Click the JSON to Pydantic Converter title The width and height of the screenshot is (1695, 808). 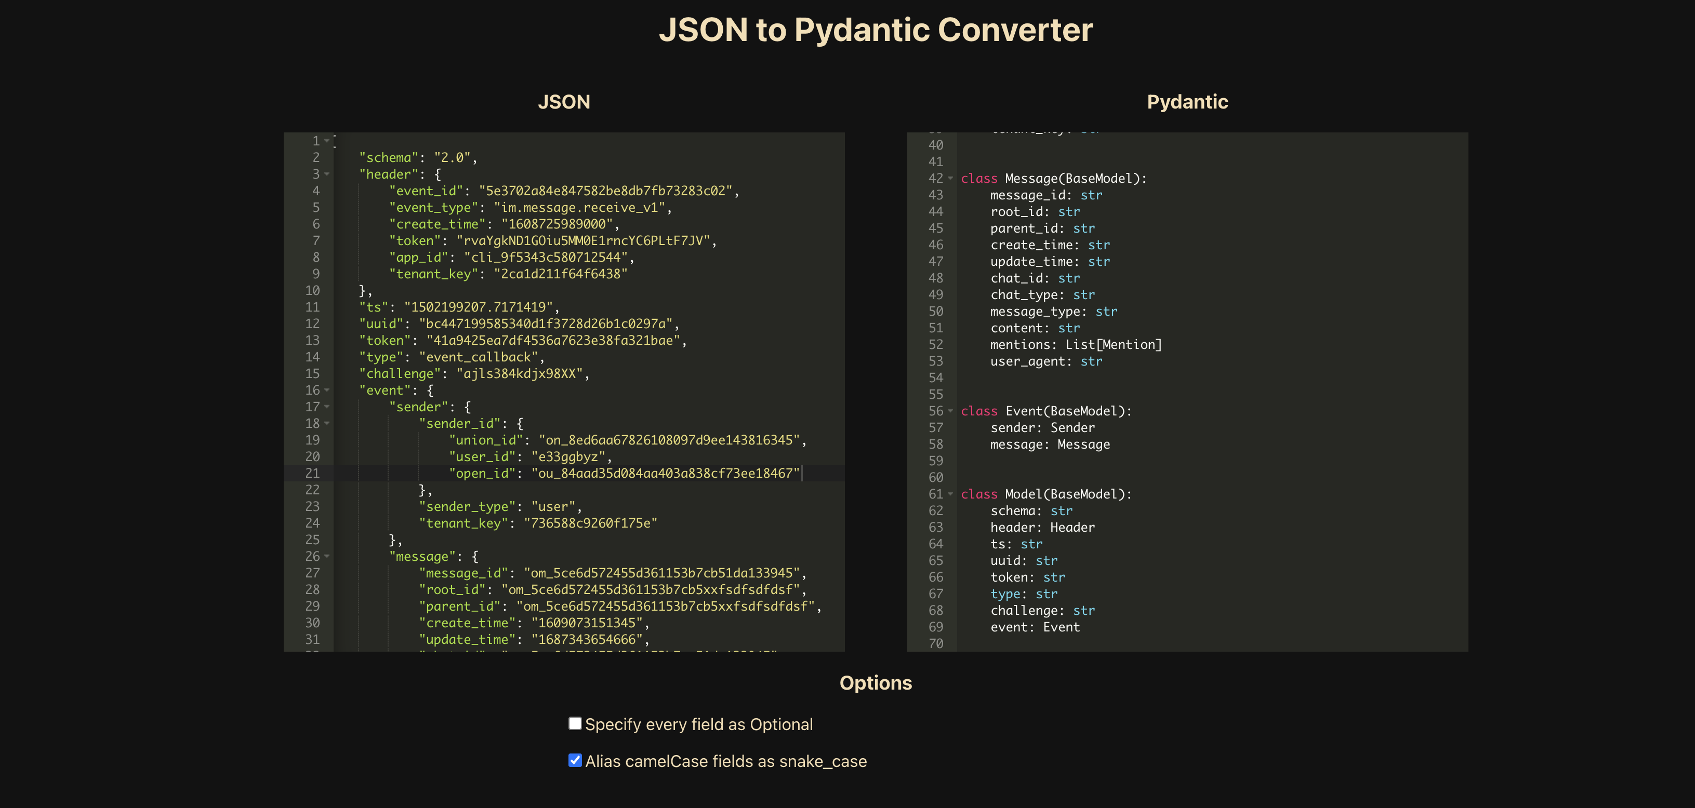[x=875, y=30]
